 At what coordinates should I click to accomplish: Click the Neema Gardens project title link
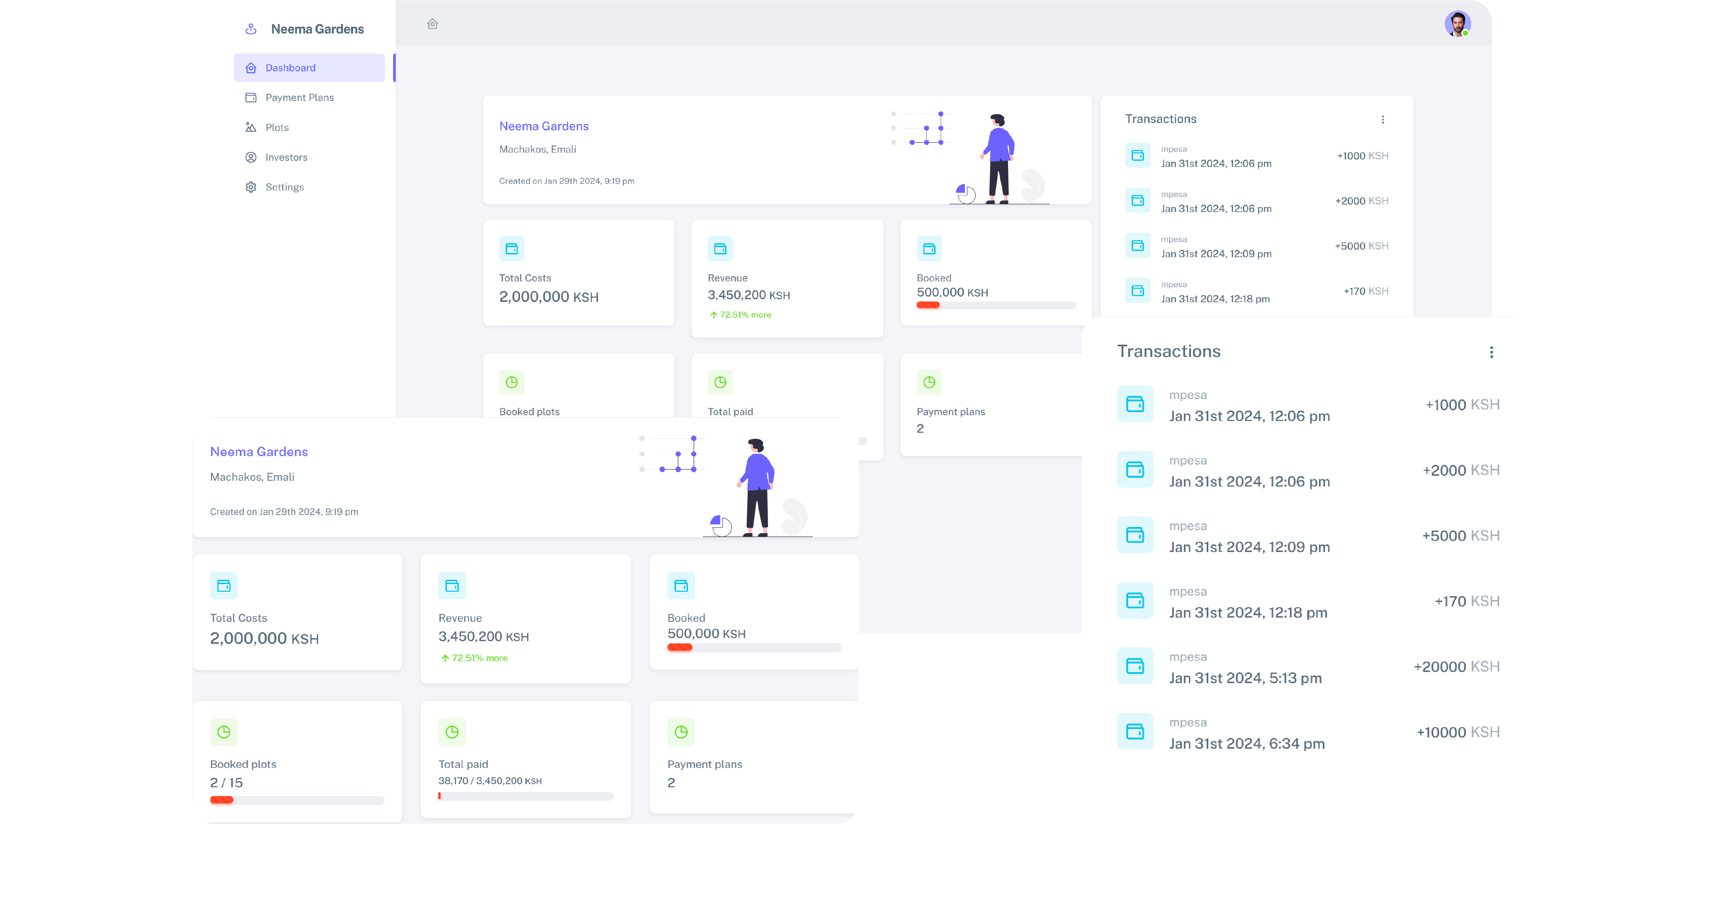click(258, 451)
